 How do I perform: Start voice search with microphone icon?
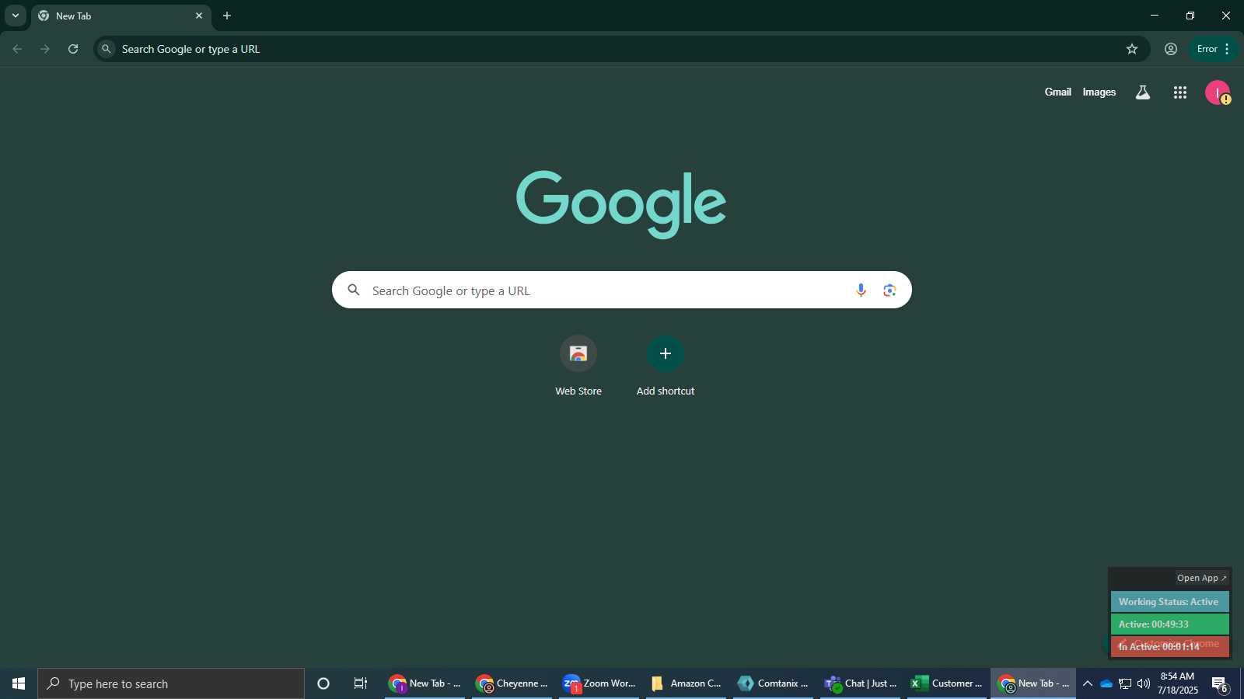point(861,290)
